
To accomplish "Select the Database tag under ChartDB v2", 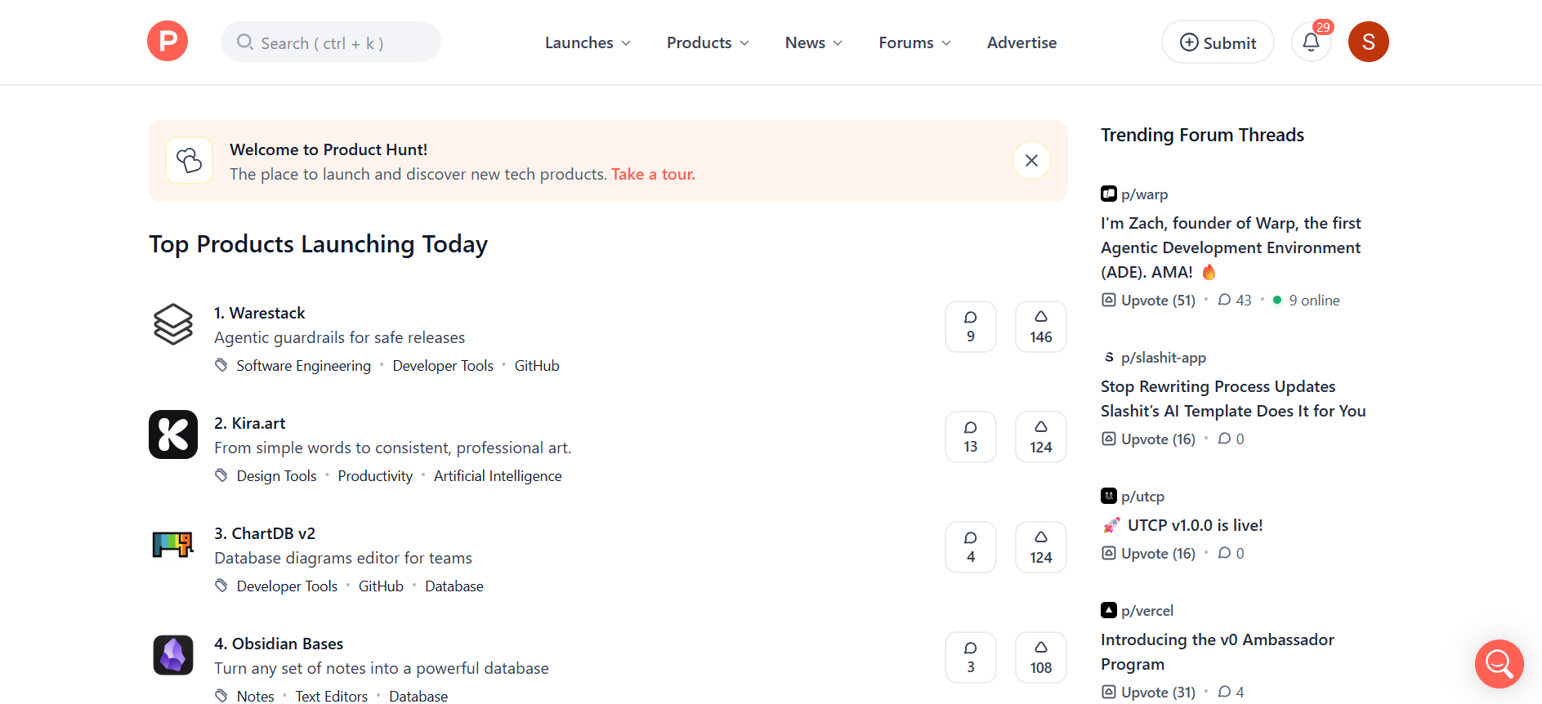I will point(454,586).
